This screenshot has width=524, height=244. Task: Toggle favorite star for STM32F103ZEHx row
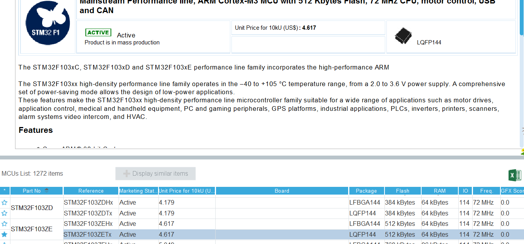click(x=4, y=224)
